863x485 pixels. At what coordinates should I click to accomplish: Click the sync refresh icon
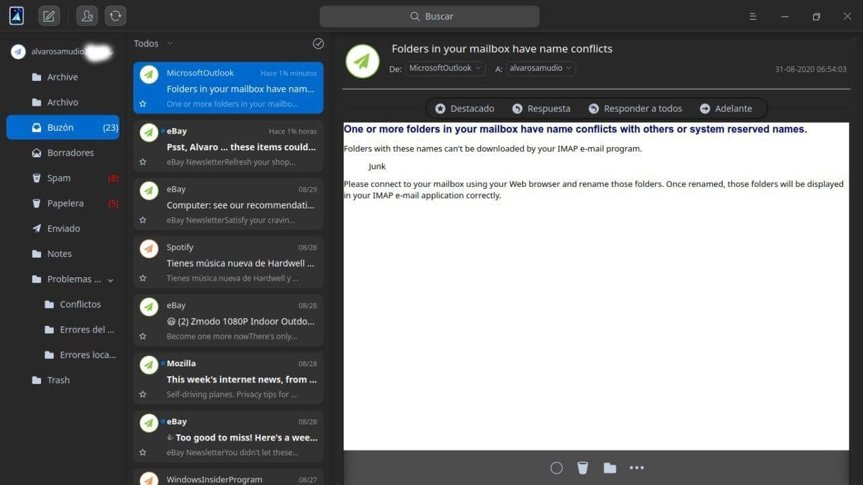115,16
